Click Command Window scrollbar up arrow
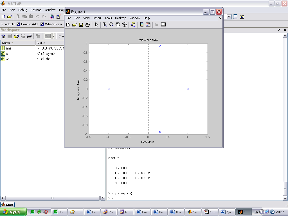Screen dimensions: 288x216 click(285, 35)
